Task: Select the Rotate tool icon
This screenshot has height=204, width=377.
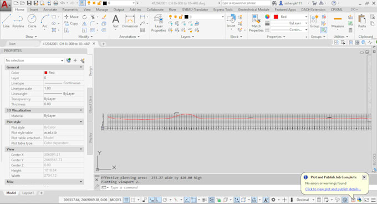Action: 84,17
